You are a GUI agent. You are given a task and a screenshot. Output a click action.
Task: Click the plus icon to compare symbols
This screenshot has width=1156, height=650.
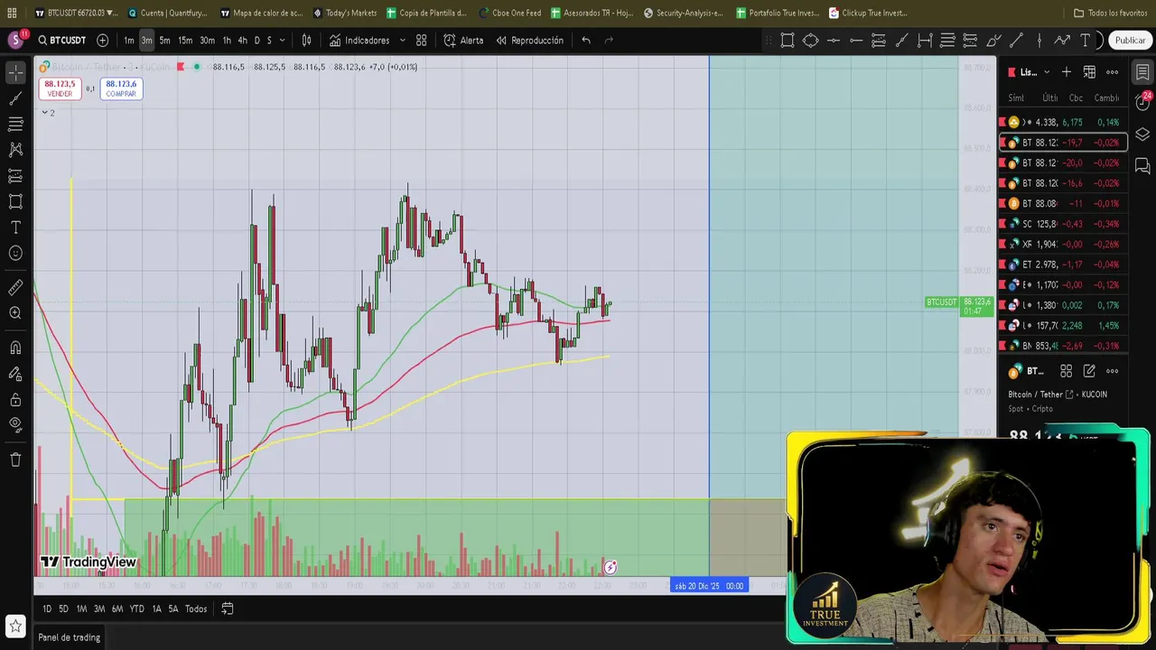[x=102, y=41]
